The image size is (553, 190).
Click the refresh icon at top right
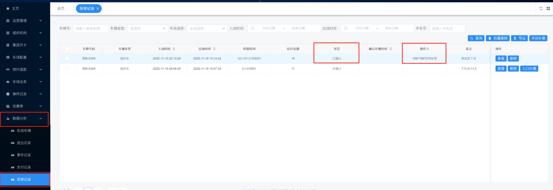pos(541,8)
